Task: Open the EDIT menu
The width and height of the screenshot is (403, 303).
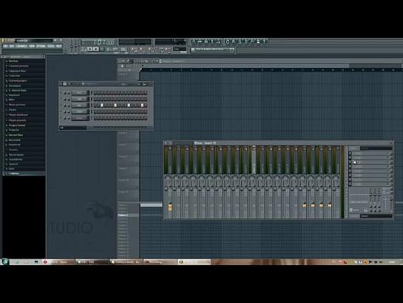Action: pos(12,47)
